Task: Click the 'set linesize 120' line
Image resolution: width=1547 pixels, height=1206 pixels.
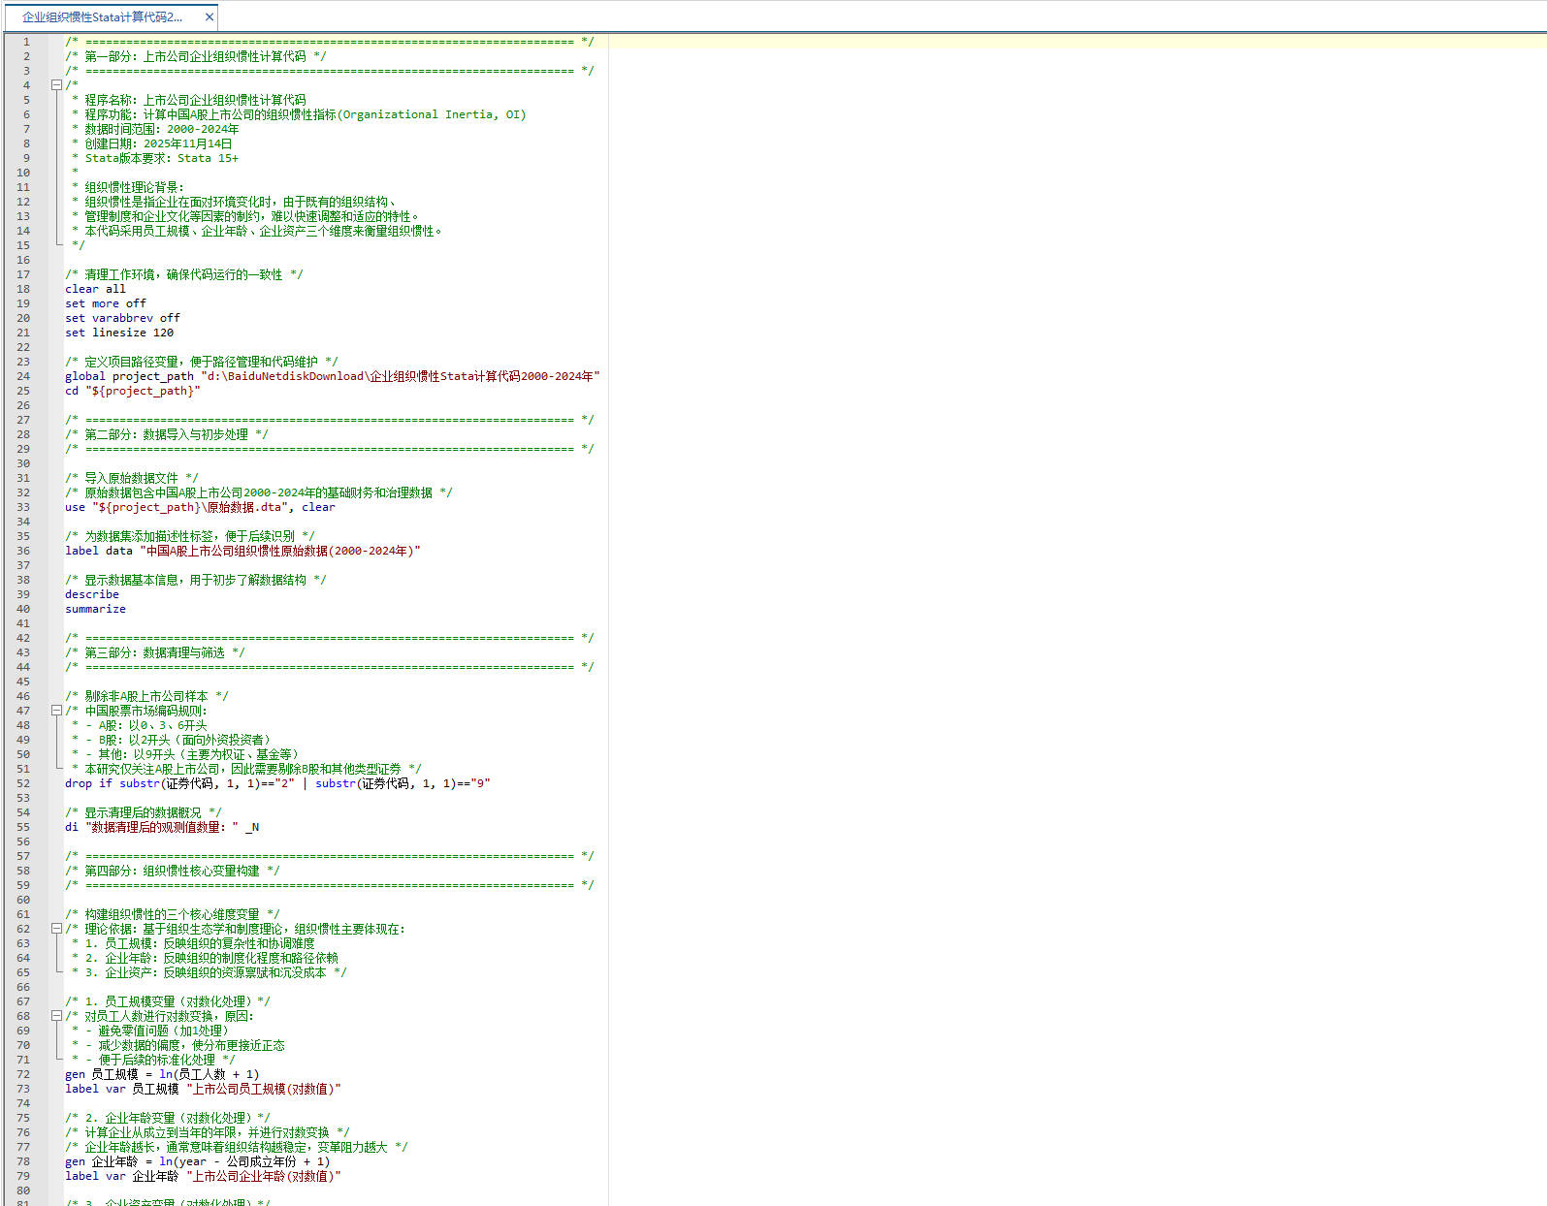Action: coord(119,333)
